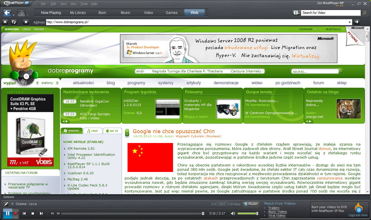Click the site search go arrow
This screenshot has width=371, height=220.
coord(341,71)
